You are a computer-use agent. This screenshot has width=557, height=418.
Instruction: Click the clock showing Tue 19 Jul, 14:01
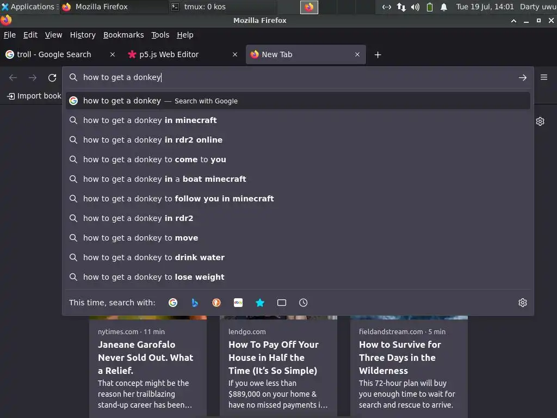[485, 7]
